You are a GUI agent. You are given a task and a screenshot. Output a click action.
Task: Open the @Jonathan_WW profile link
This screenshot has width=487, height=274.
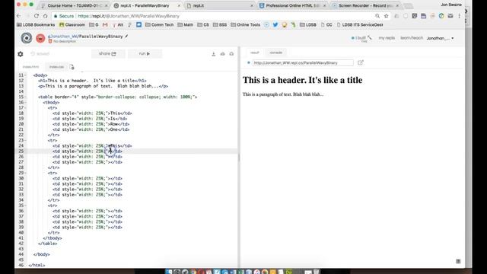[x=62, y=37]
